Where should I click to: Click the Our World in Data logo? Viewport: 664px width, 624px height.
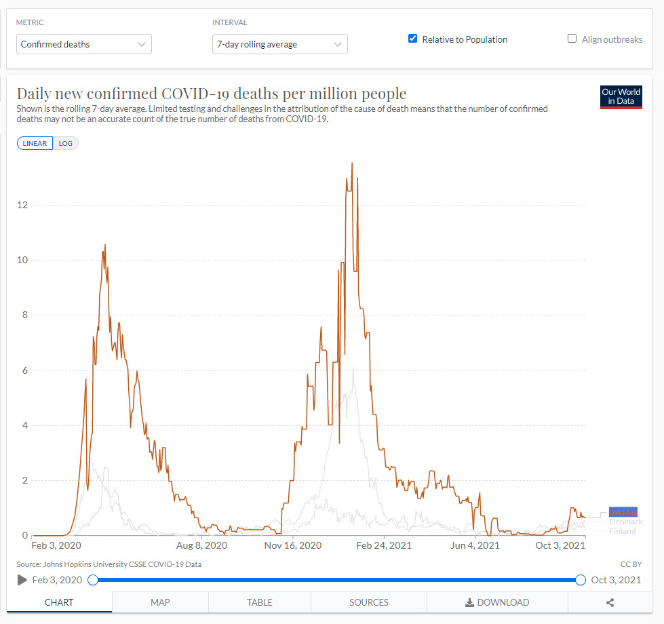[x=621, y=97]
